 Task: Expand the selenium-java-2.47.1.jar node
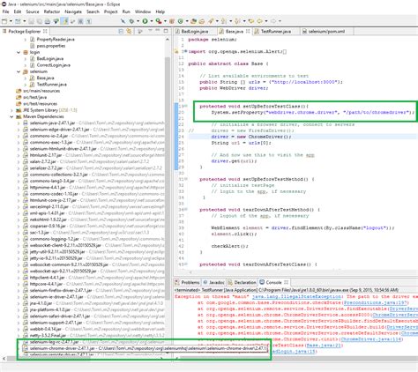point(19,123)
